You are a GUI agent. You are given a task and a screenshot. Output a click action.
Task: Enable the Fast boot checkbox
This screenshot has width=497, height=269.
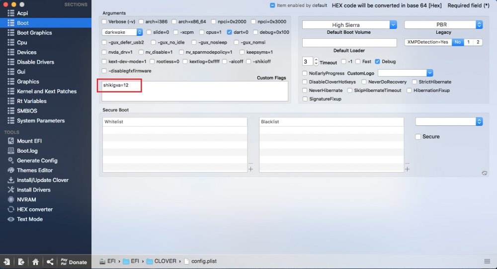[358, 62]
